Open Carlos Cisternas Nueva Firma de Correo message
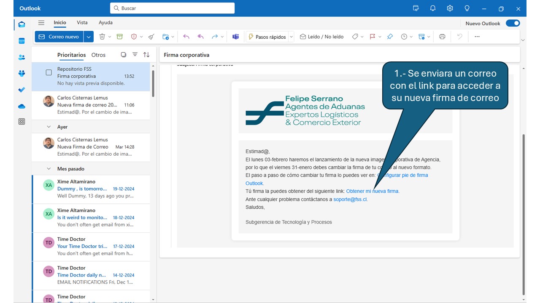Image resolution: width=540 pixels, height=303 pixels. point(91,147)
